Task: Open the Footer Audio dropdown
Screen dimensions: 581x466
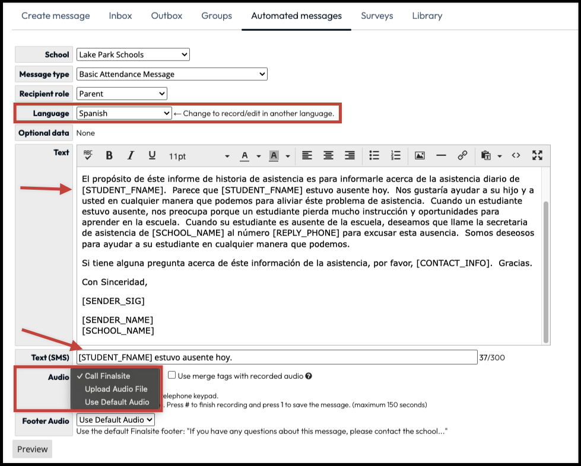Action: click(115, 420)
